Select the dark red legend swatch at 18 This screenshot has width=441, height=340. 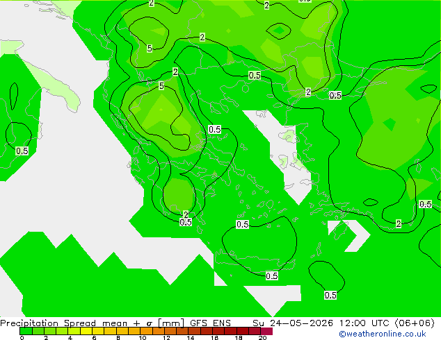243,331
